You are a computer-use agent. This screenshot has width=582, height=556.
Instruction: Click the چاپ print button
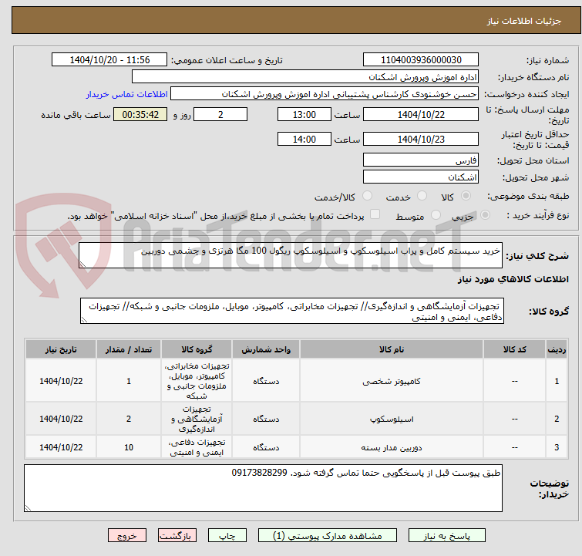click(x=227, y=536)
